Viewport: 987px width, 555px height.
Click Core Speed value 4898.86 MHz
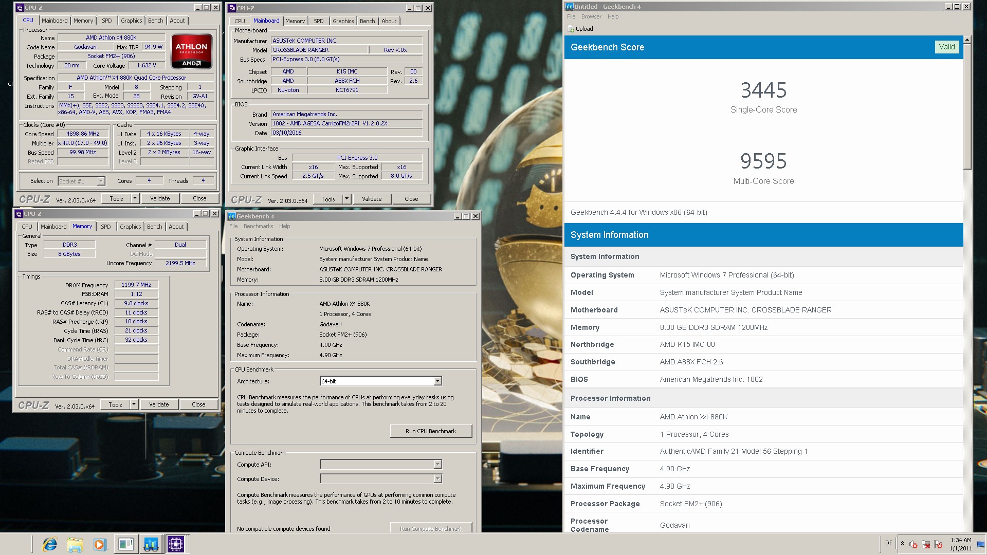[83, 134]
